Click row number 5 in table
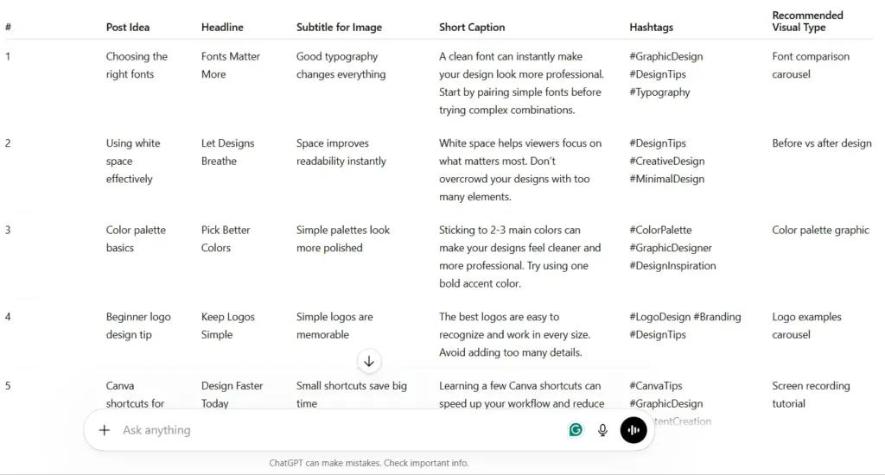 (x=8, y=386)
